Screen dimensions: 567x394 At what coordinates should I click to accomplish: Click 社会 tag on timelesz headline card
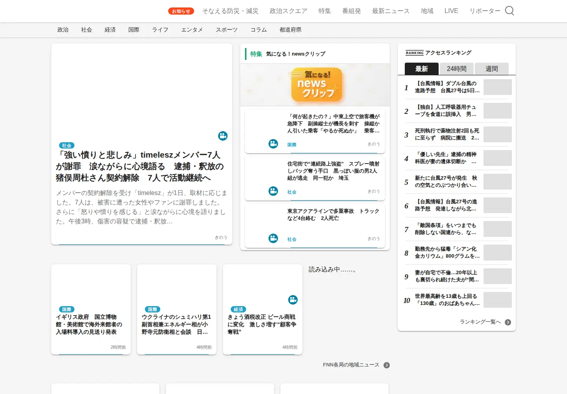(x=67, y=145)
